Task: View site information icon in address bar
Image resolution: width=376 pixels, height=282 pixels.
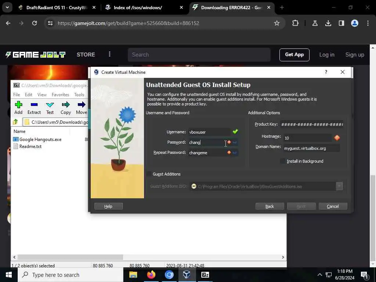Action: pos(50,23)
